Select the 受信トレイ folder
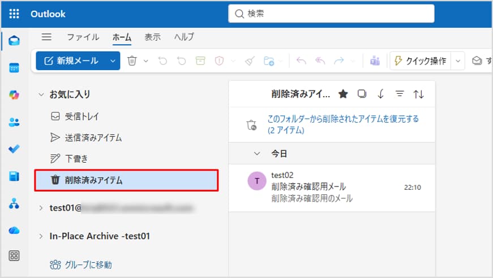The height and width of the screenshot is (278, 493). pyautogui.click(x=82, y=116)
